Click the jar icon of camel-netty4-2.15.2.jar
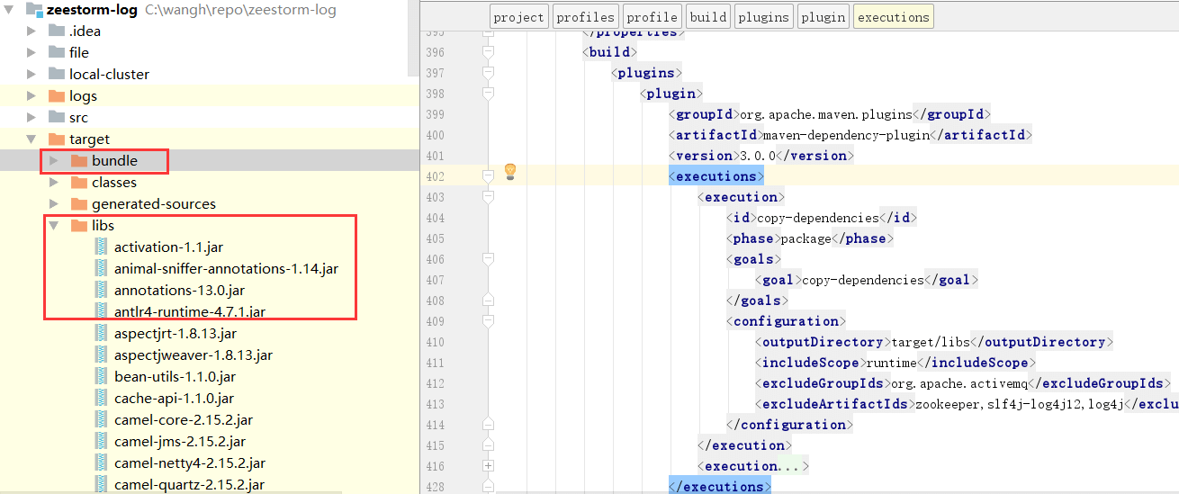The height and width of the screenshot is (494, 1179). coord(101,463)
